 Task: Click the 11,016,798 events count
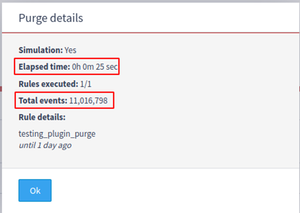click(x=89, y=101)
